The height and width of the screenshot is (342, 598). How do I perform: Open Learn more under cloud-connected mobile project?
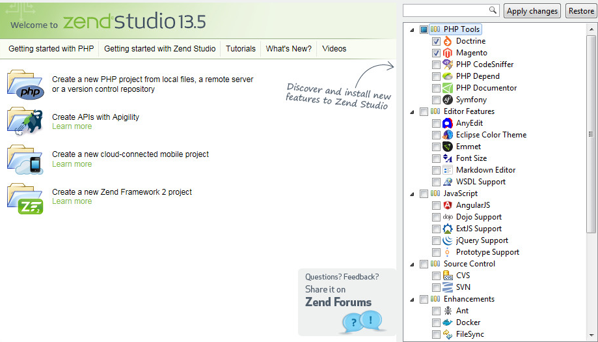coord(72,164)
